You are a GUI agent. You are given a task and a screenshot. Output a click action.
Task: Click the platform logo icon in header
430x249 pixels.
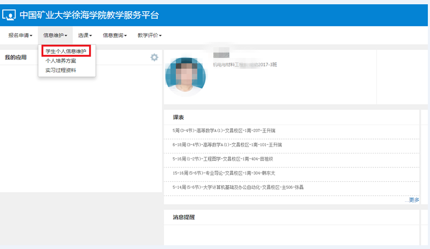[x=10, y=15]
